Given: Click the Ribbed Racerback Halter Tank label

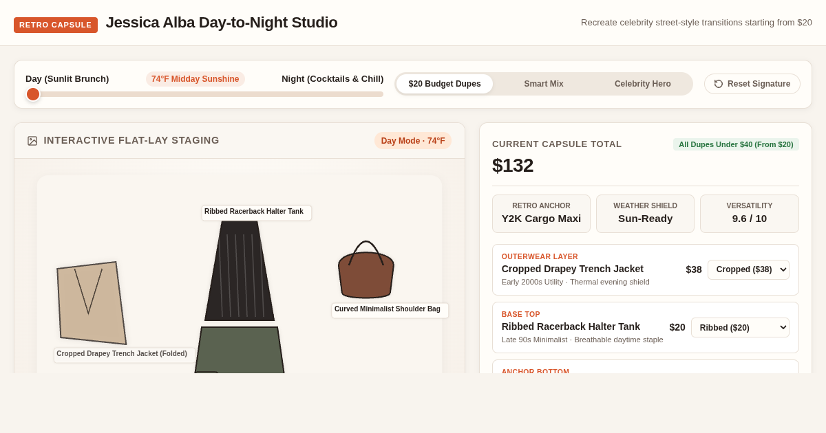Looking at the screenshot, I should (x=256, y=212).
